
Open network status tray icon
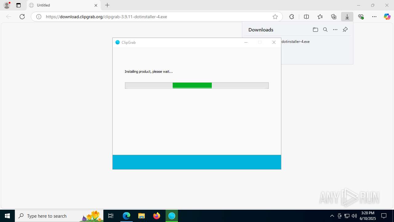click(347, 216)
